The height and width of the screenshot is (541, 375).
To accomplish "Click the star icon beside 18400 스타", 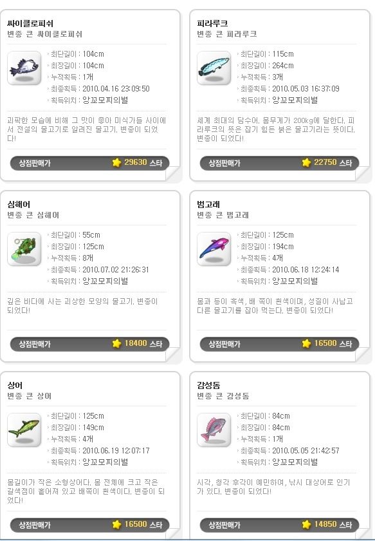I will pos(117,343).
